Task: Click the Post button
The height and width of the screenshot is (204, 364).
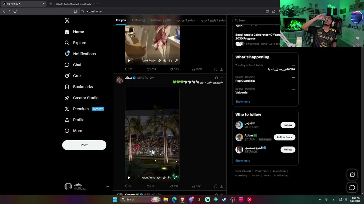Action: (84, 145)
